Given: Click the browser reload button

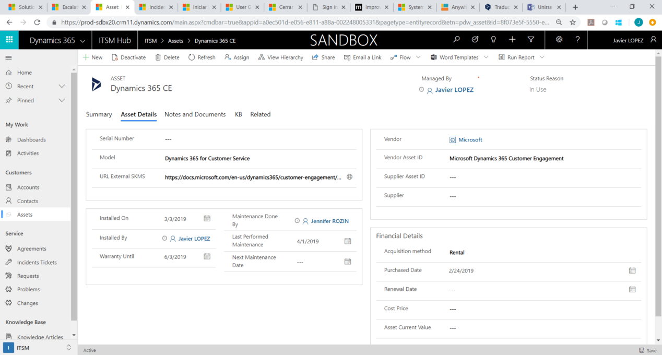Looking at the screenshot, I should pyautogui.click(x=37, y=22).
